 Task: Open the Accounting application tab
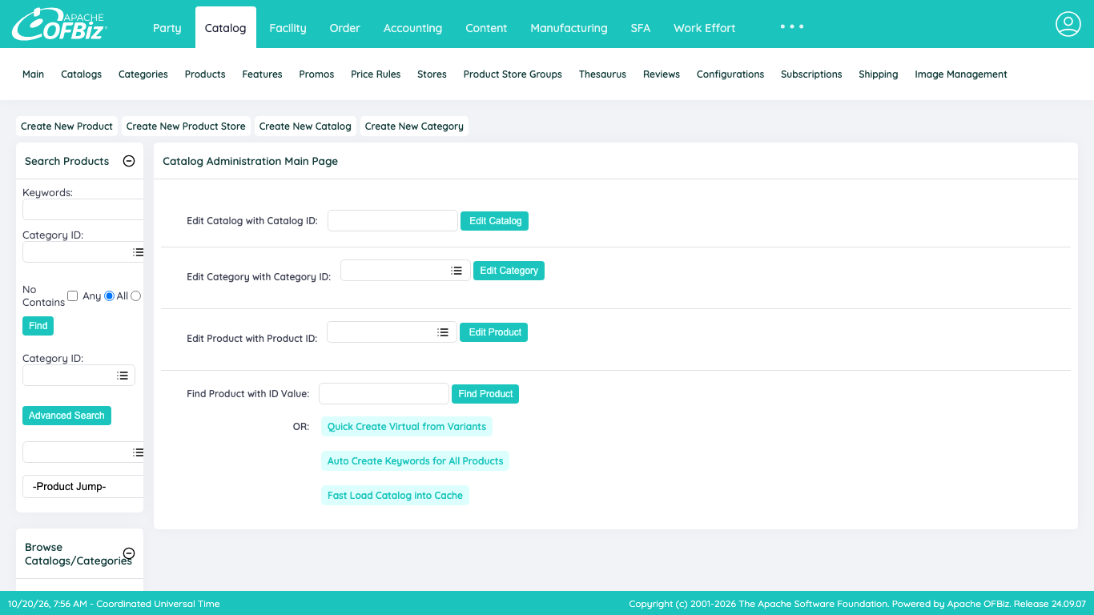pos(412,28)
